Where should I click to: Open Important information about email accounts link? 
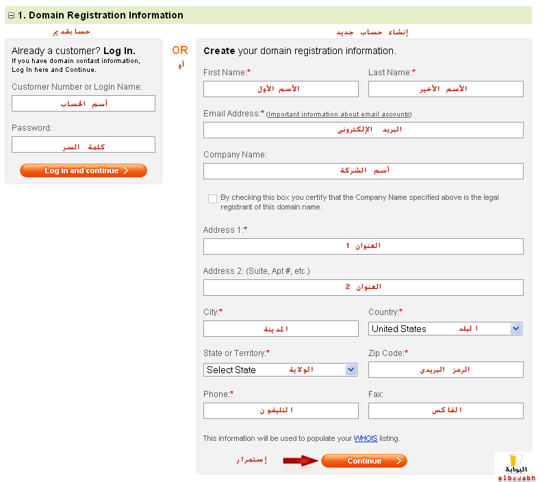click(339, 114)
